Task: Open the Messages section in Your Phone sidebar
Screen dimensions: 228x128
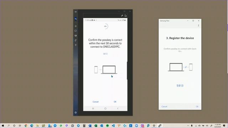Action: tap(76, 31)
